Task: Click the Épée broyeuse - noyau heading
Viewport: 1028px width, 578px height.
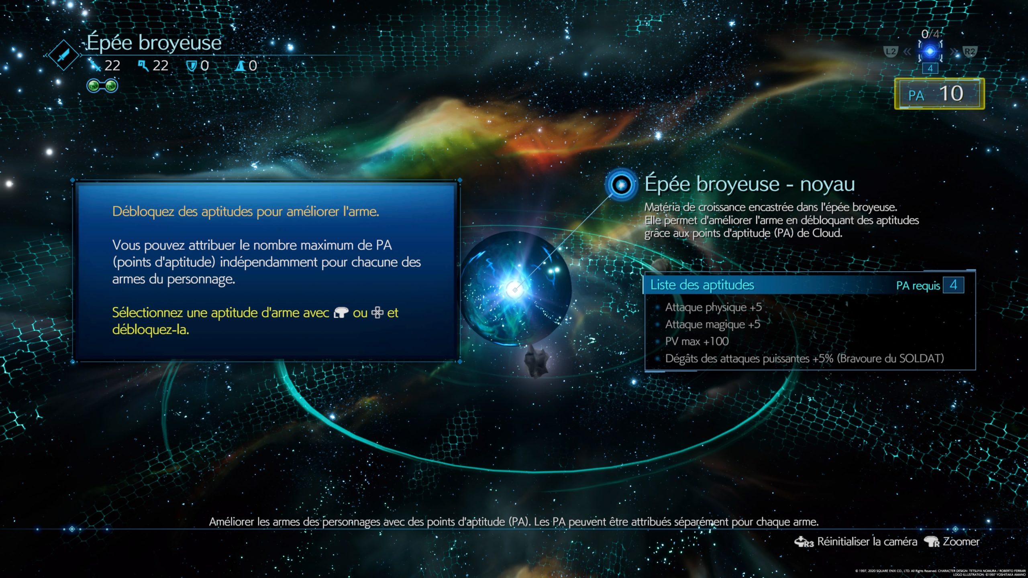Action: point(750,184)
